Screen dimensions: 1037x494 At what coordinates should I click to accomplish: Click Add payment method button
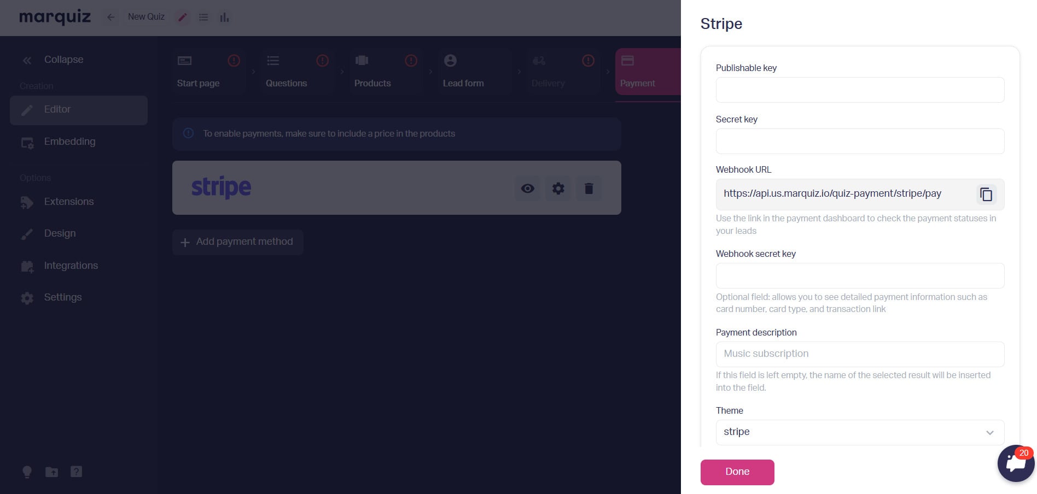238,242
